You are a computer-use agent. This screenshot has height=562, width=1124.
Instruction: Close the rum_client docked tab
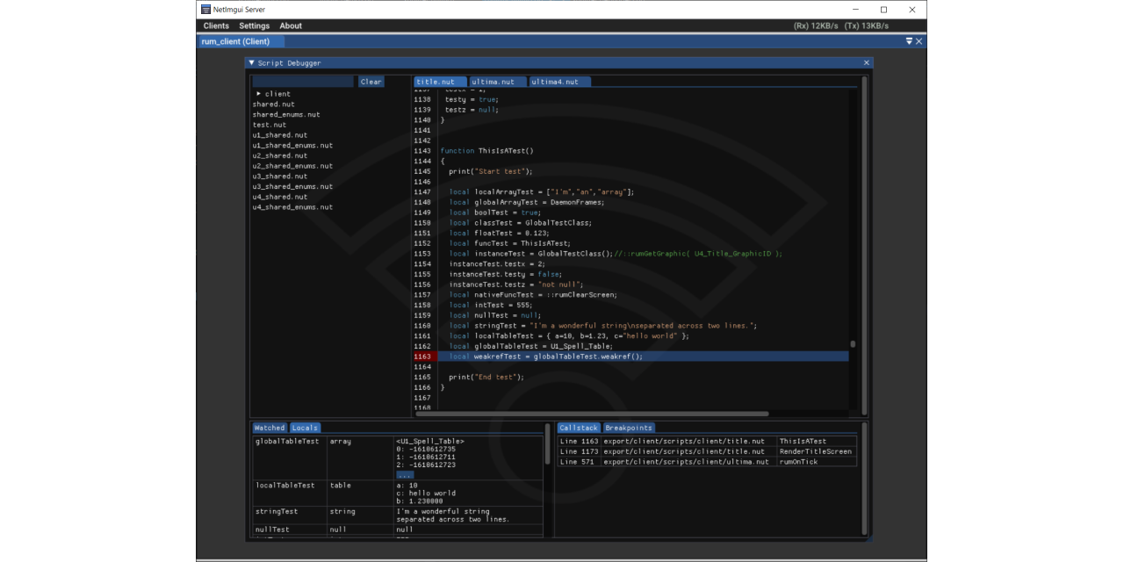pyautogui.click(x=919, y=41)
